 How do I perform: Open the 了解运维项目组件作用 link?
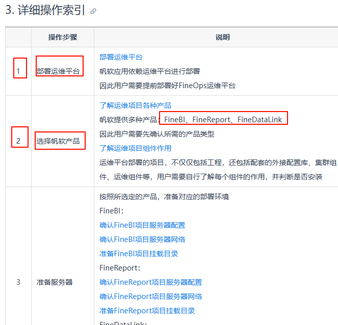[135, 148]
